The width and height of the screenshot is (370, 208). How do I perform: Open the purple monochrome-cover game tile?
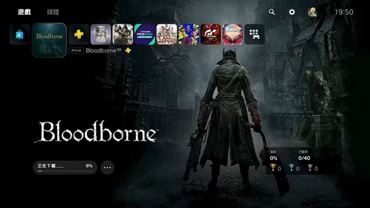[x=101, y=34]
